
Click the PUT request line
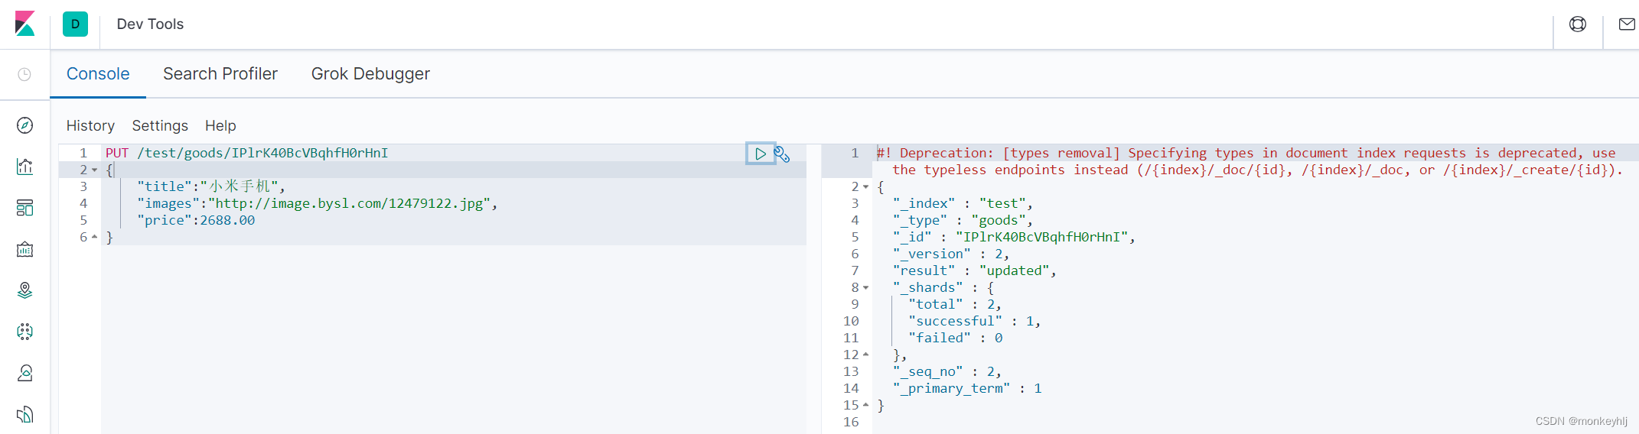247,154
